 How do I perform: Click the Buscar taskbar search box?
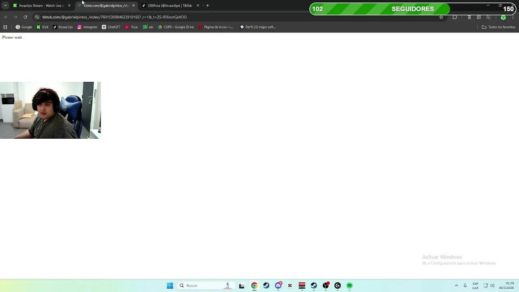pyautogui.click(x=205, y=286)
